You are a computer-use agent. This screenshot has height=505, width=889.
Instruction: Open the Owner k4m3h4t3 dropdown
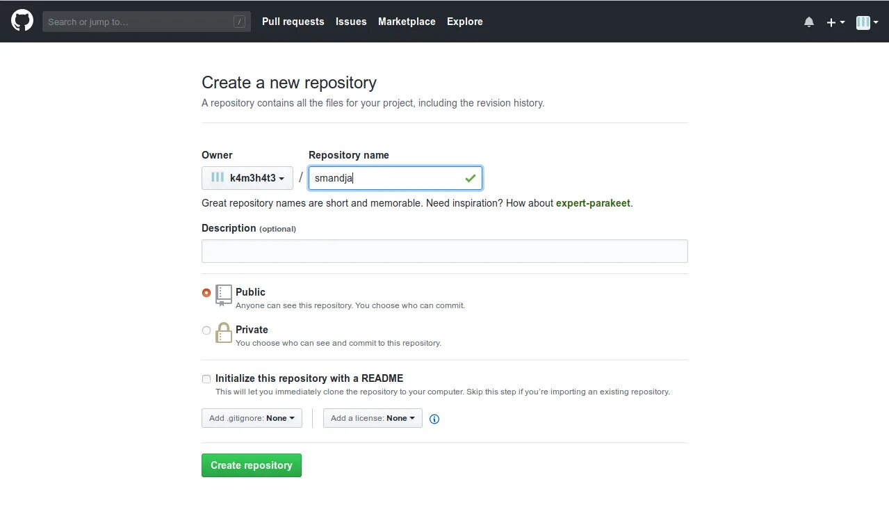(x=247, y=178)
